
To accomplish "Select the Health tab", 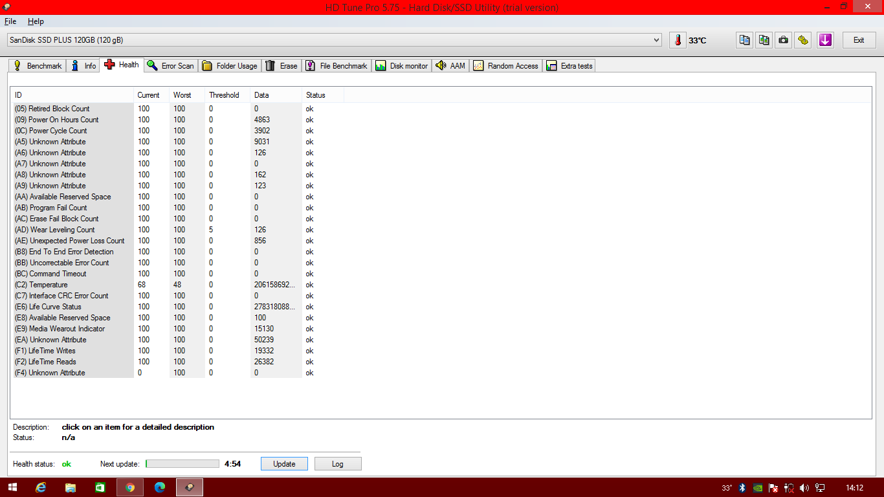I will tap(122, 65).
